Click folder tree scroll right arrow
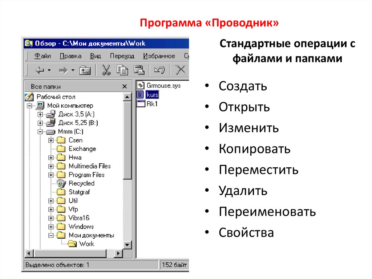This screenshot has height=279, width=372. point(118,253)
